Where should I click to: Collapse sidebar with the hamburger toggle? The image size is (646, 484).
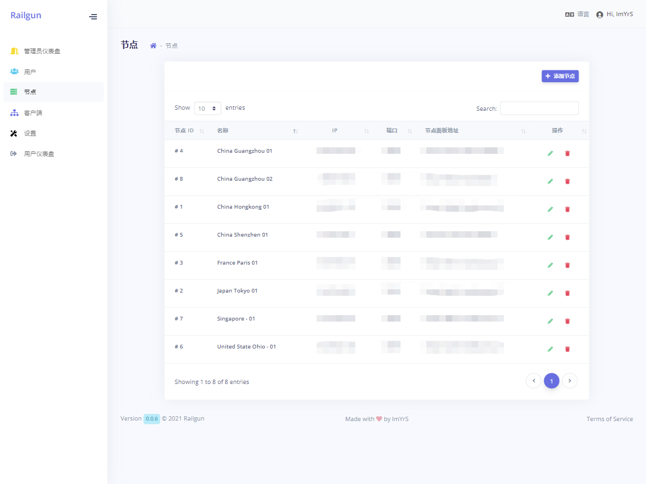coord(93,17)
